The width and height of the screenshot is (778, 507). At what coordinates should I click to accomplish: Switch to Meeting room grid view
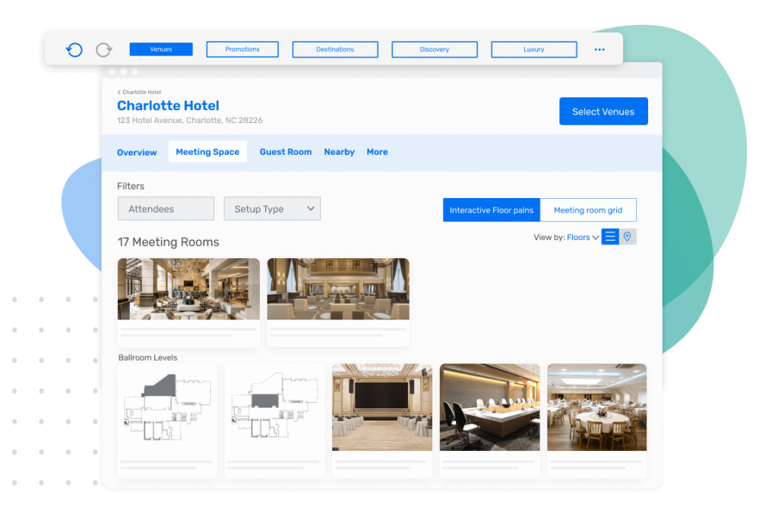click(587, 209)
